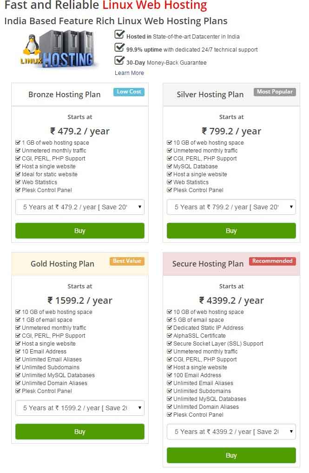Click the checkmark icon beside 'Hosted in' datacenter

click(x=119, y=34)
